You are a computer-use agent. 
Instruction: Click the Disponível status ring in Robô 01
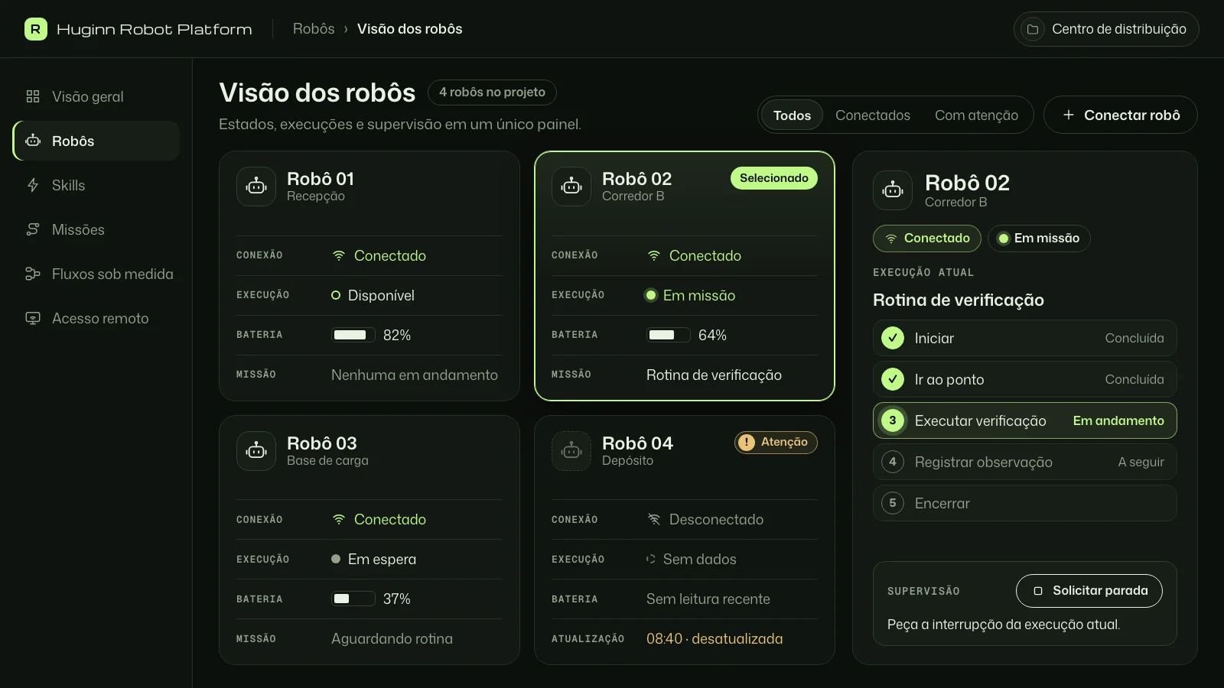tap(336, 295)
